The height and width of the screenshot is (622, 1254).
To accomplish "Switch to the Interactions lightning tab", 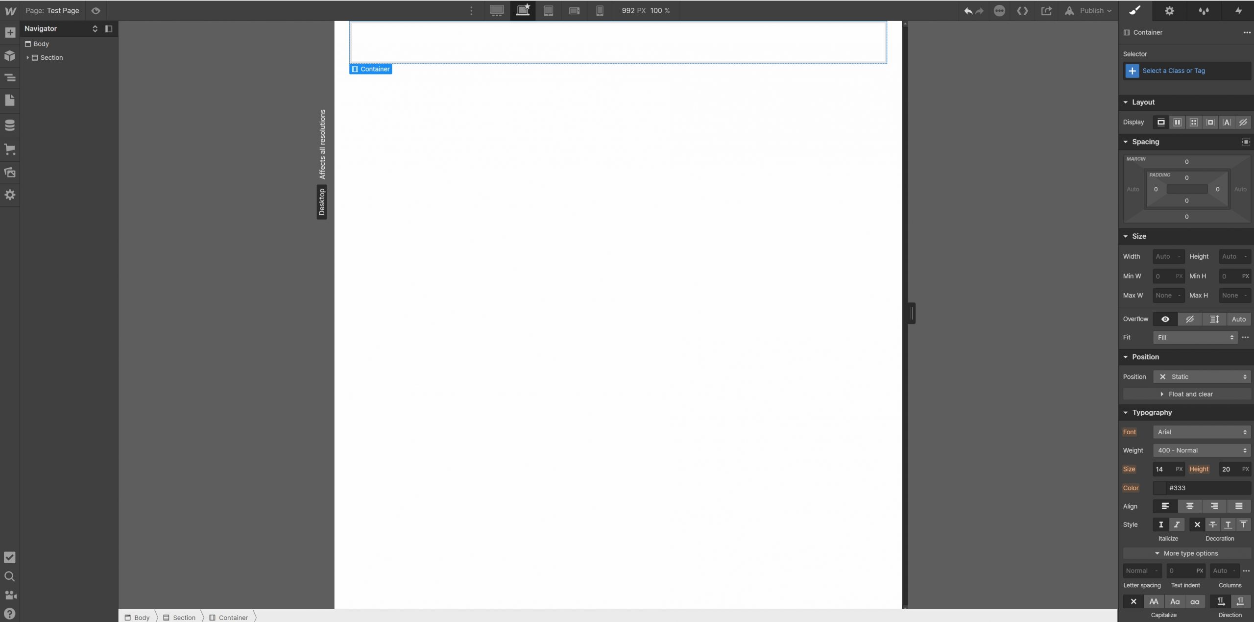I will (x=1238, y=11).
